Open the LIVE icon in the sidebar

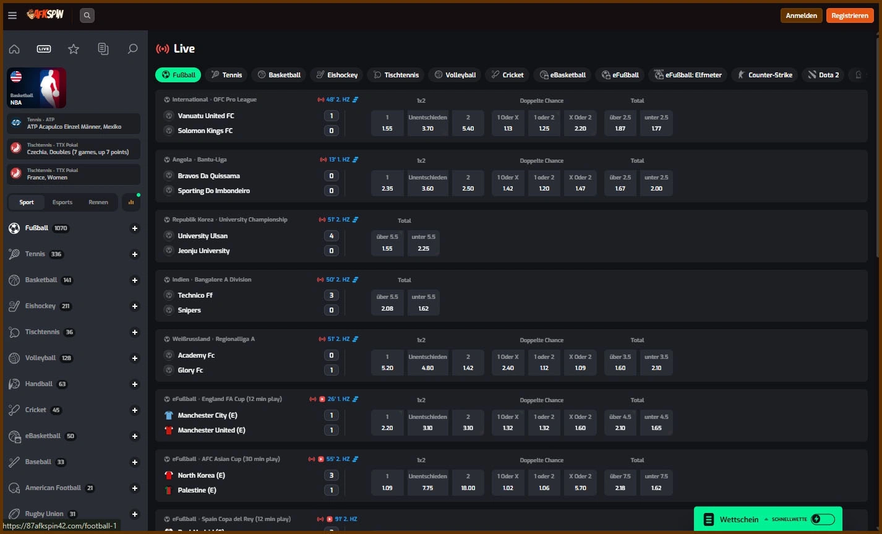44,49
